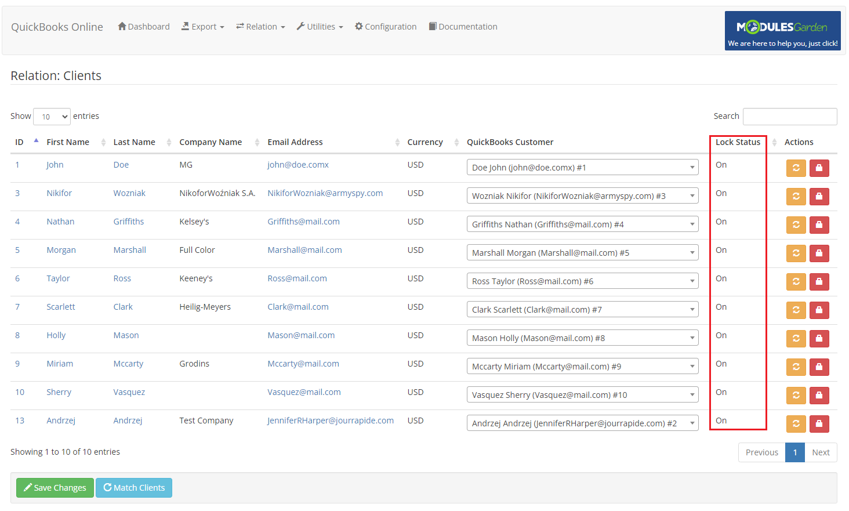Sync the Andrzej Andrzej client relation
Viewport: 849px width, 511px height.
pyautogui.click(x=796, y=423)
